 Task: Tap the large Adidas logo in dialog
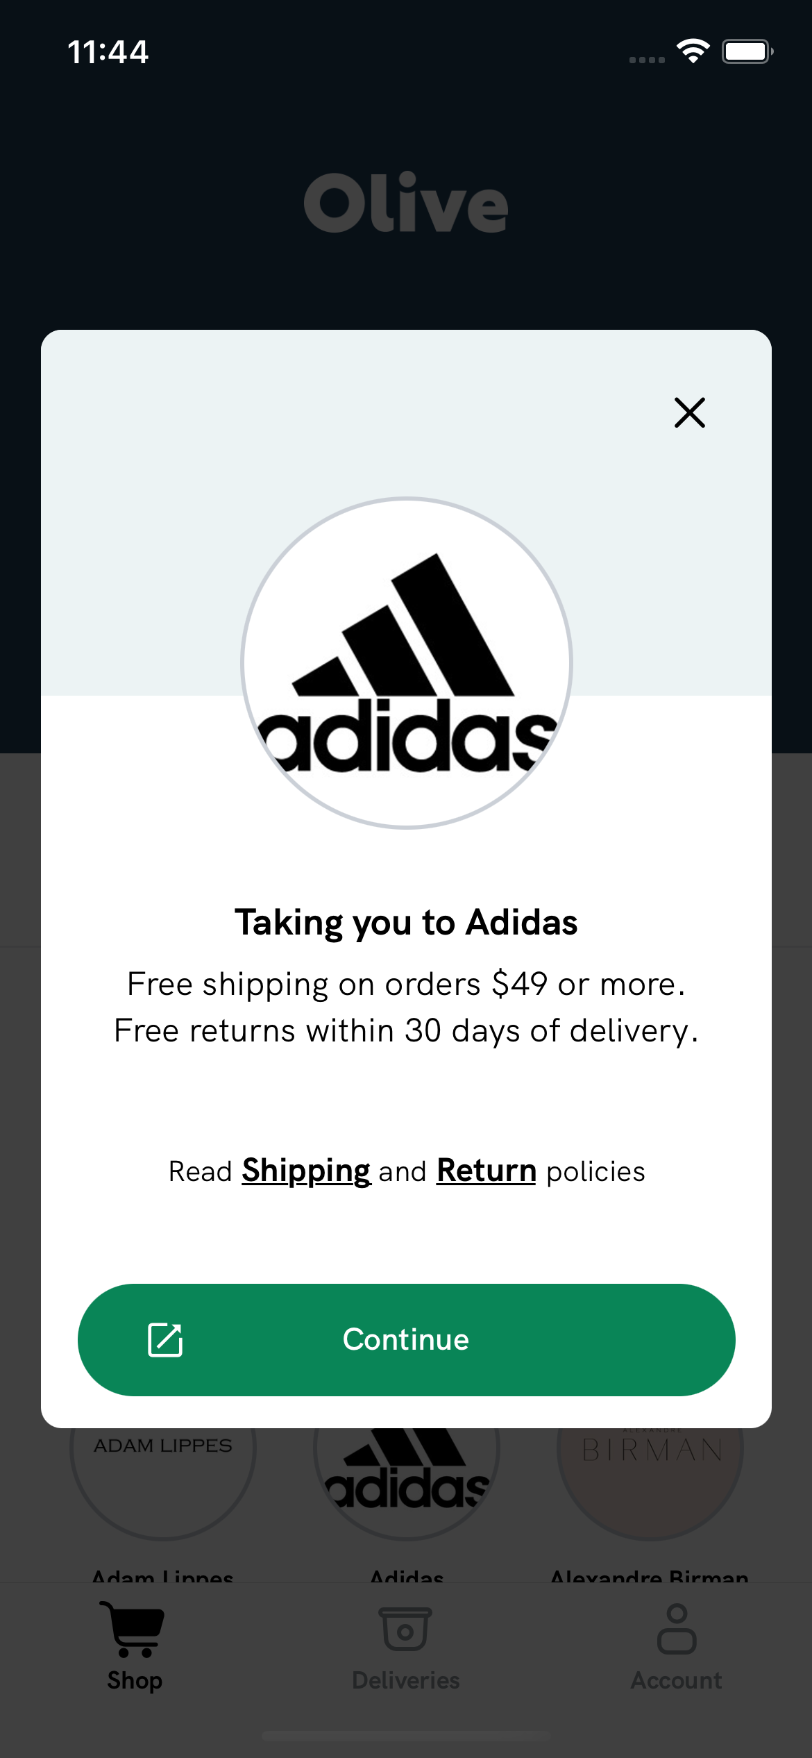point(406,662)
